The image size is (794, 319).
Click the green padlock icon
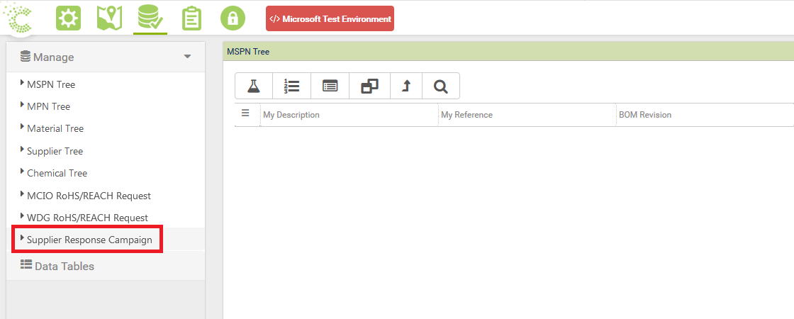pyautogui.click(x=233, y=18)
